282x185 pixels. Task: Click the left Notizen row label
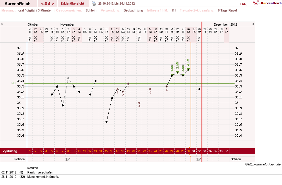pyautogui.click(x=20, y=159)
